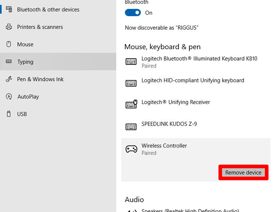
Task: Select SPEEDLINK KUDOS Z-9 device
Action: [x=169, y=124]
